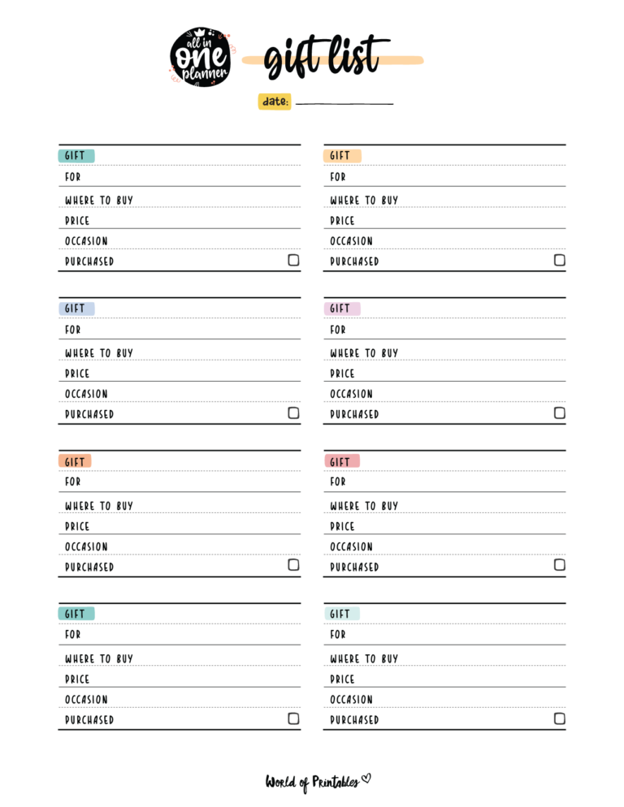Check the Purchased box in the lilac Gift section

click(x=559, y=413)
